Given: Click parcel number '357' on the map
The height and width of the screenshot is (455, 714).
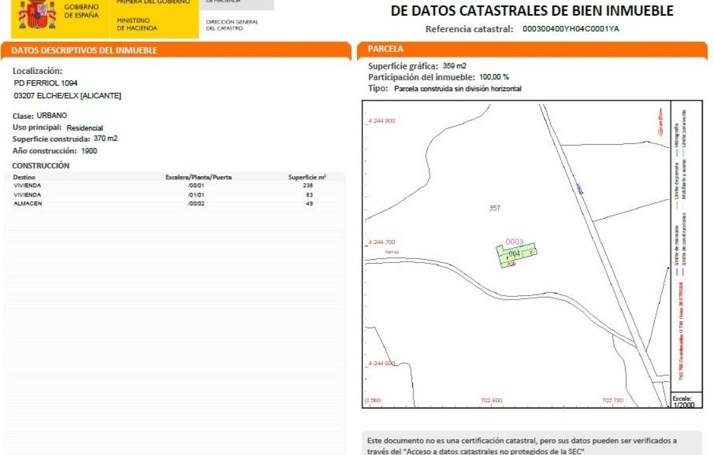Looking at the screenshot, I should (x=495, y=208).
